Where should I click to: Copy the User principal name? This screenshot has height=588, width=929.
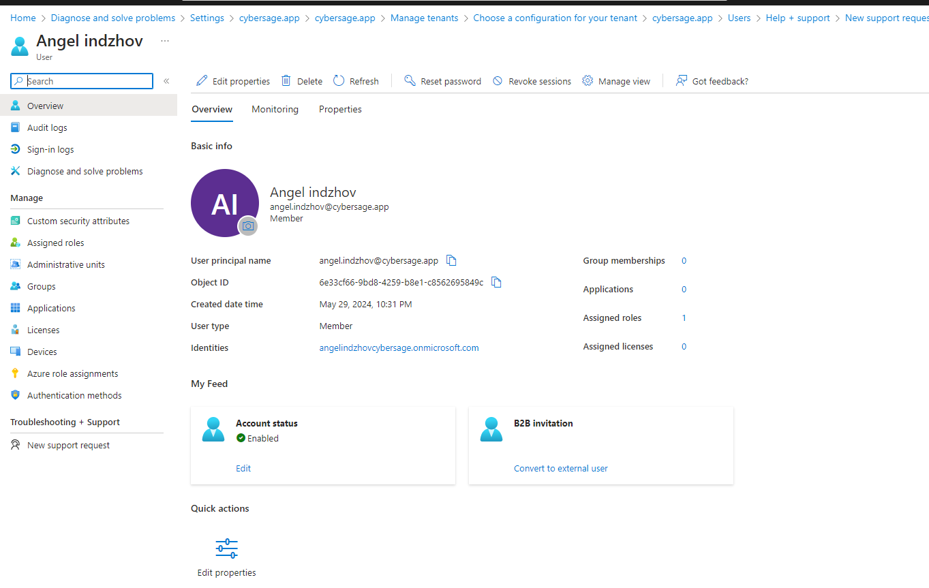(451, 260)
